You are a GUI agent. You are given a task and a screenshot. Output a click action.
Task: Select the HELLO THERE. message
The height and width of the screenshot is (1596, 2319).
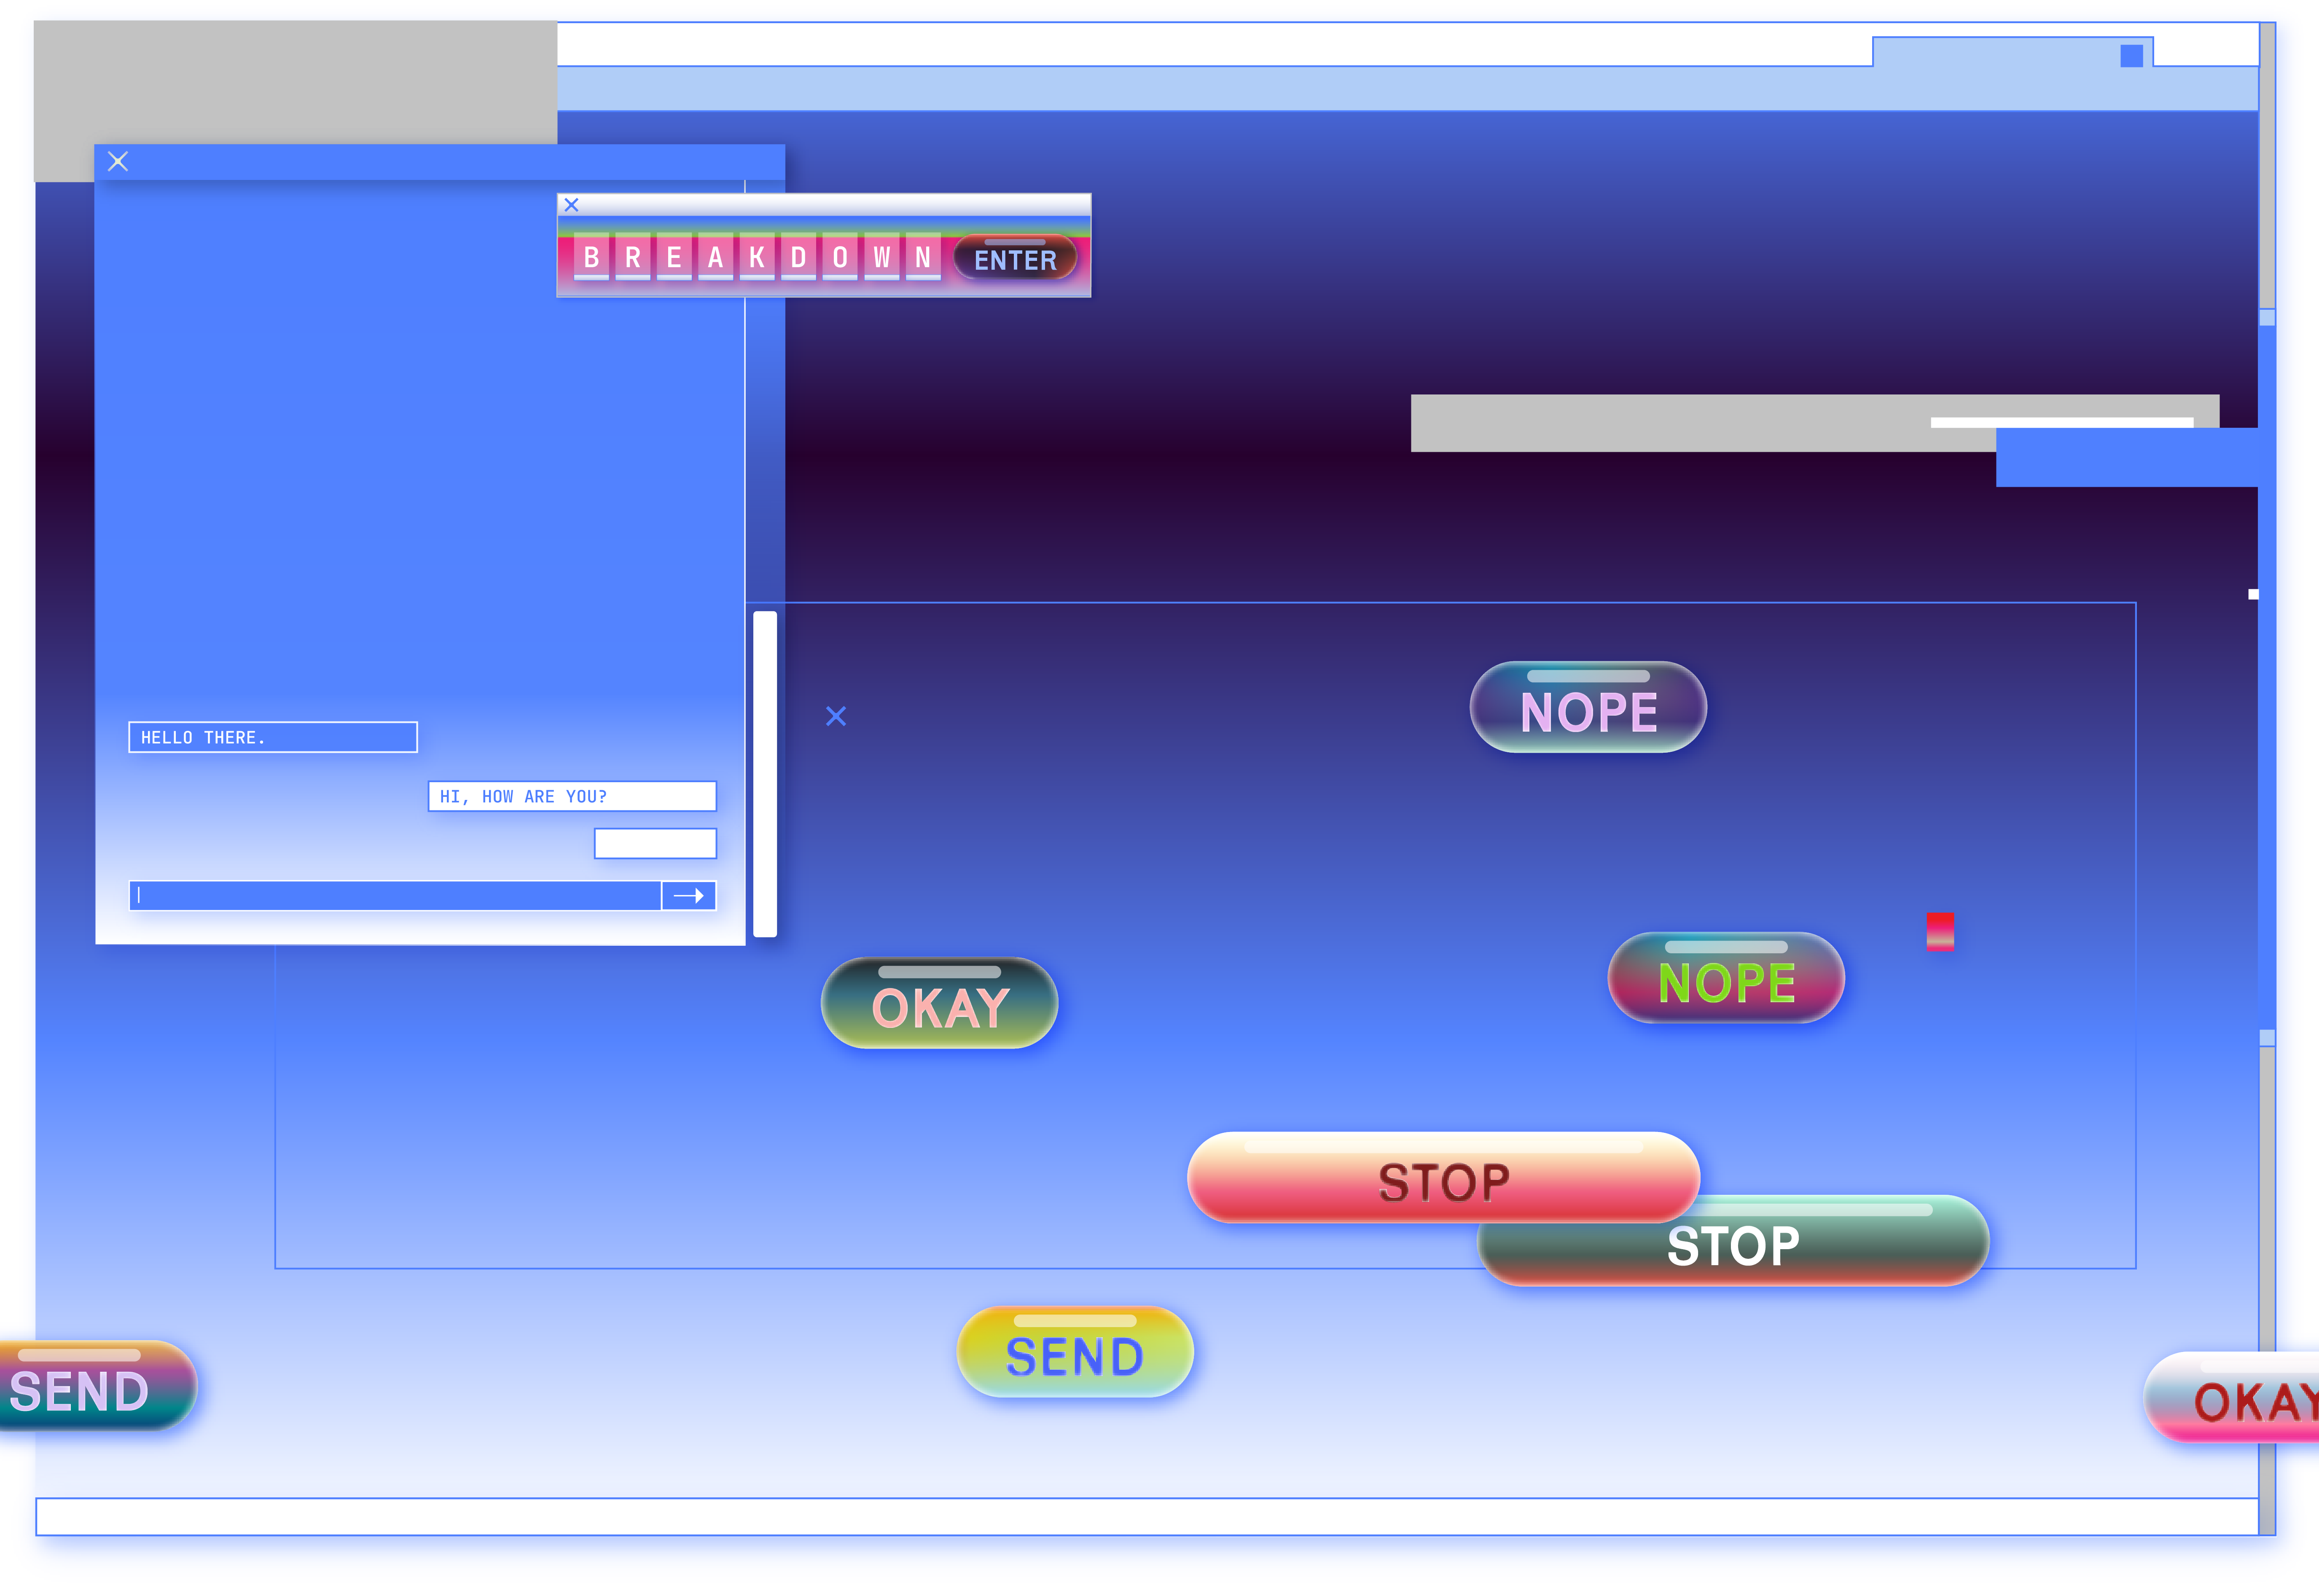click(x=273, y=737)
